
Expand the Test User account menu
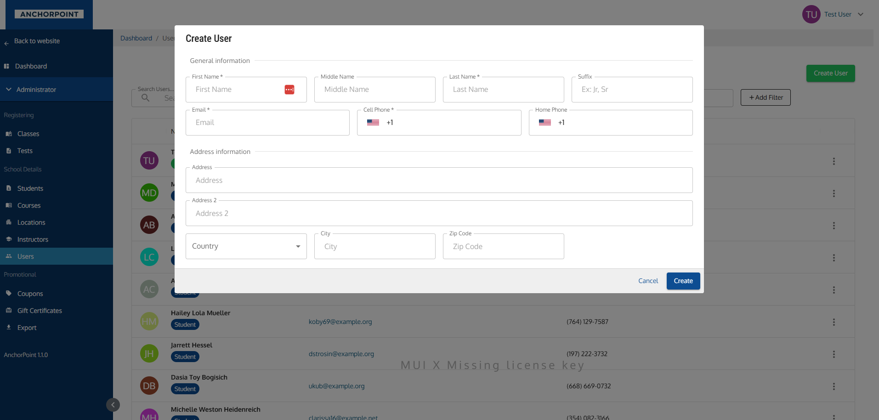[x=861, y=14]
